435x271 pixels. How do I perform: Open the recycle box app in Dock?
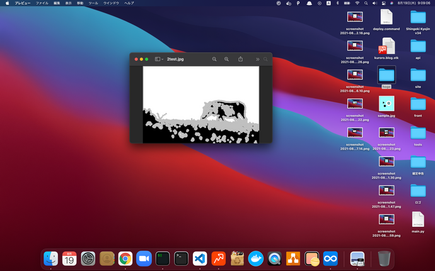pyautogui.click(x=237, y=258)
